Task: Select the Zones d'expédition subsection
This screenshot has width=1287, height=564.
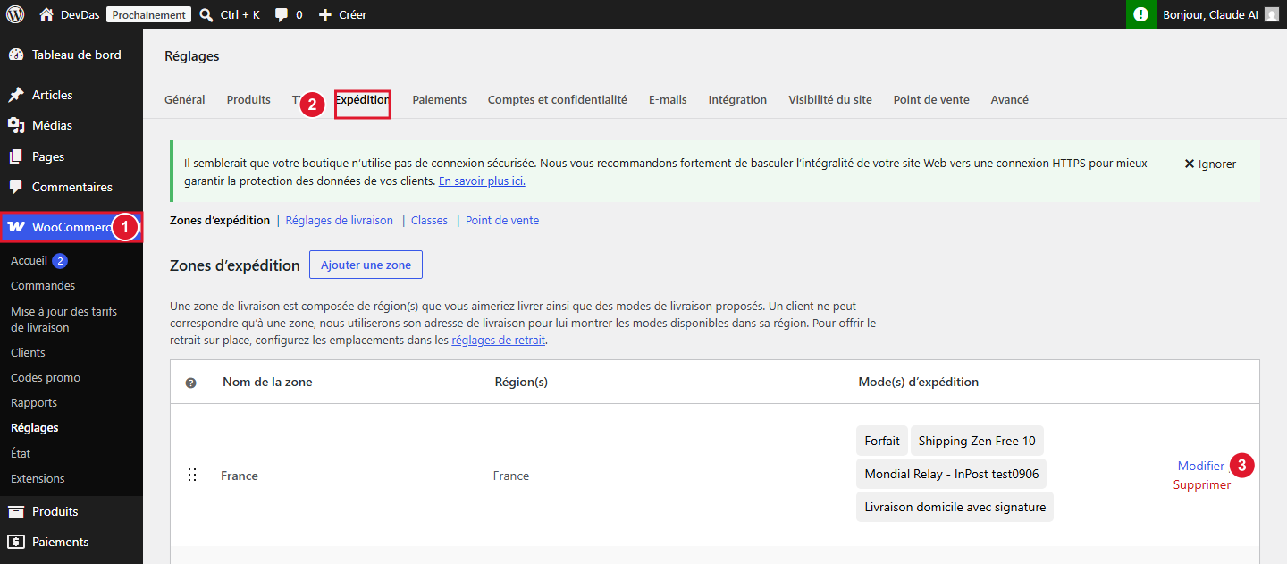Action: tap(220, 220)
